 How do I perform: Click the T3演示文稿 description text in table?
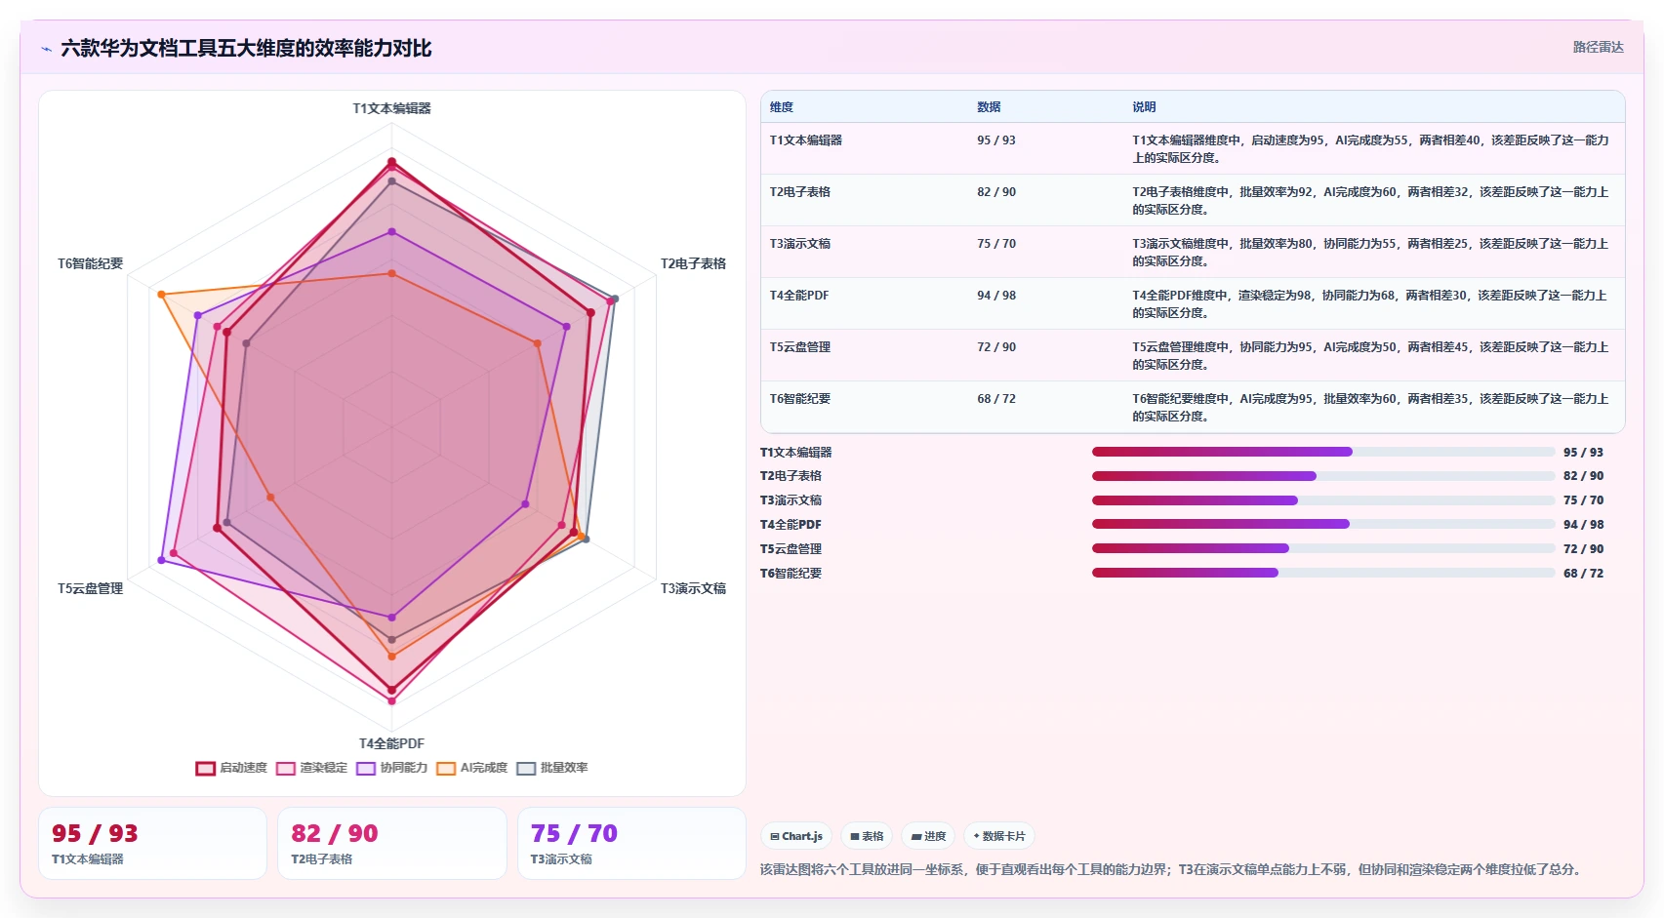click(1370, 253)
